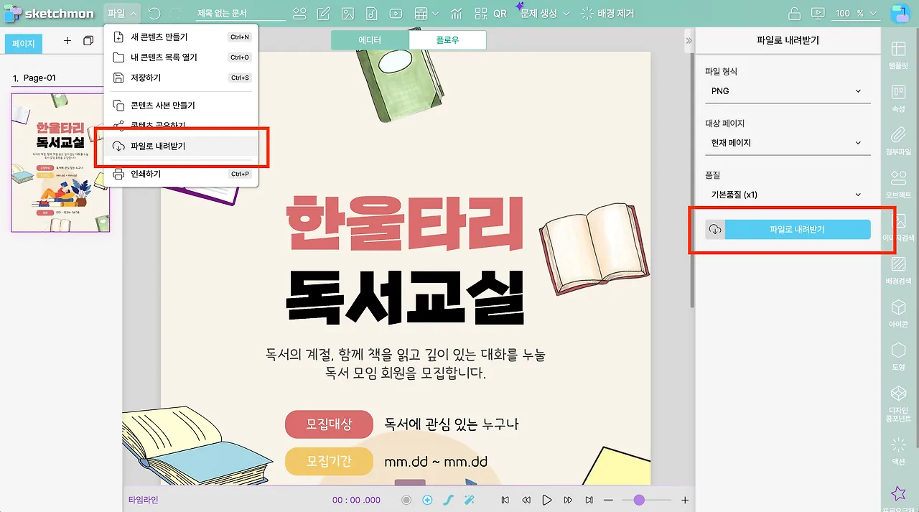Viewport: 919px width, 512px height.
Task: Open the 파일 형식 PNG dropdown
Action: pos(788,91)
